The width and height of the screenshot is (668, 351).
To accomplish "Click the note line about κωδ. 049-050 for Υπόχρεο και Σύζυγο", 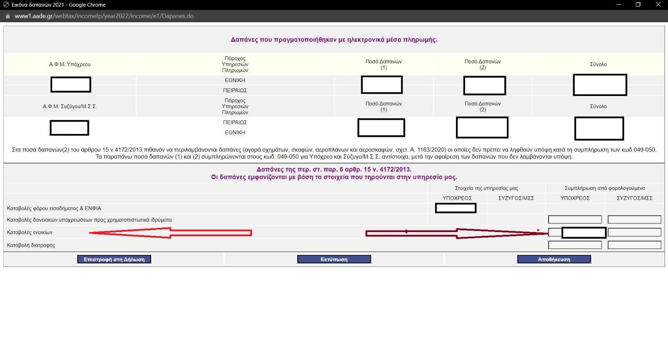I will (334, 157).
